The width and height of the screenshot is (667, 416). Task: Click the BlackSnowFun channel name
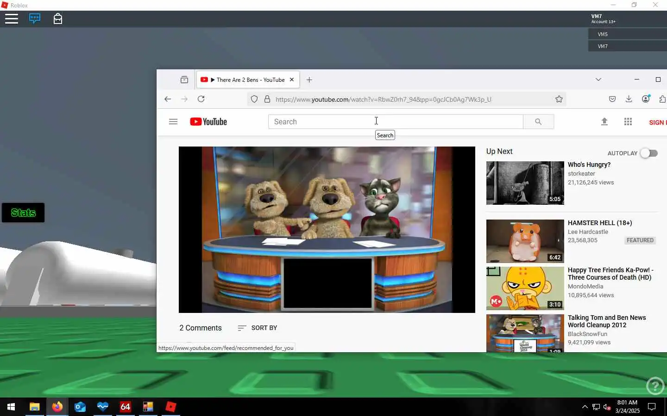[587, 334]
